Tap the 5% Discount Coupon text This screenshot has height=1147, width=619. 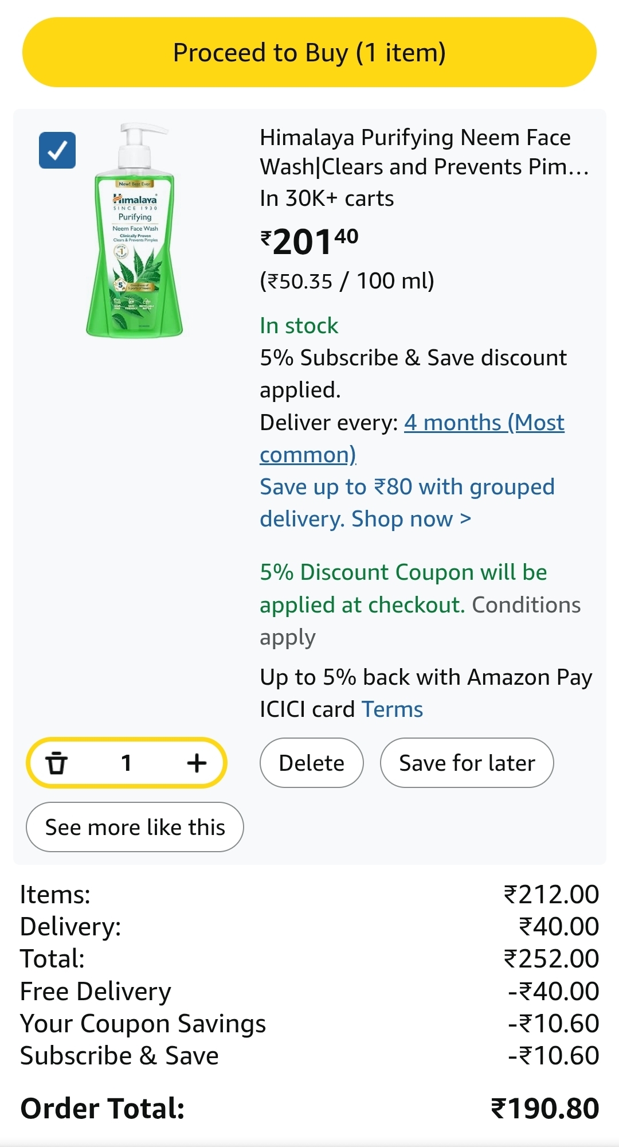point(403,573)
